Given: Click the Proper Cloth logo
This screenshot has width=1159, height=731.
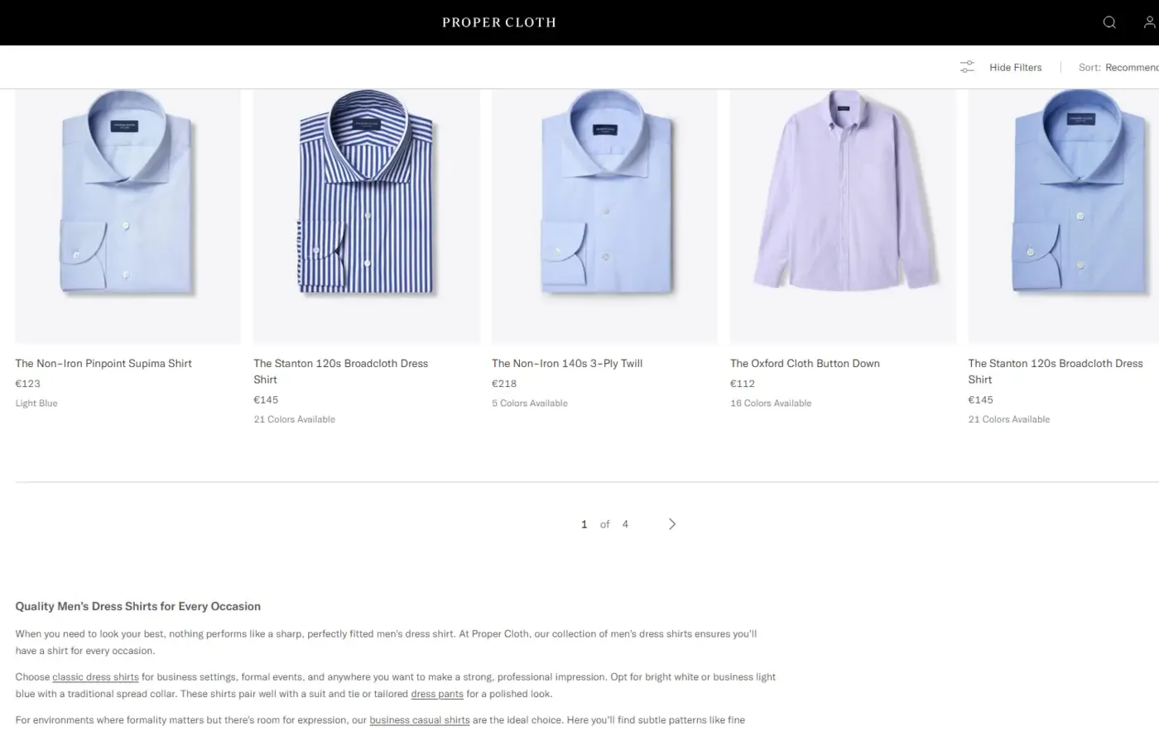Looking at the screenshot, I should click(x=498, y=22).
